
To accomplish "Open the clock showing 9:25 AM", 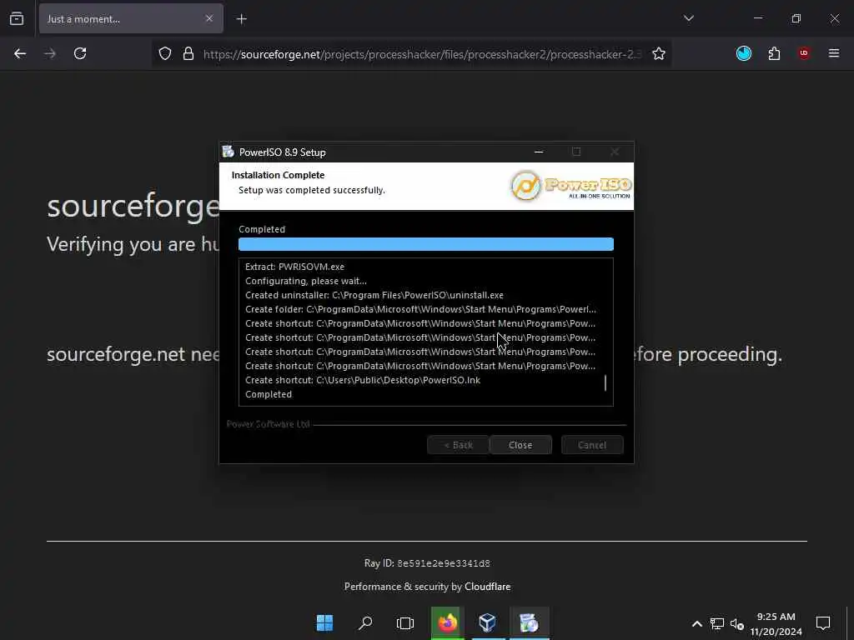I will 776,623.
